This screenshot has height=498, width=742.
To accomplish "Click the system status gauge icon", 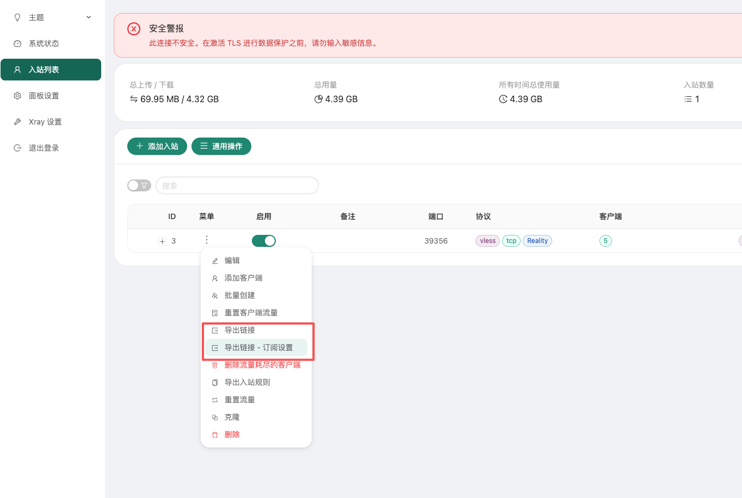I will pyautogui.click(x=17, y=43).
